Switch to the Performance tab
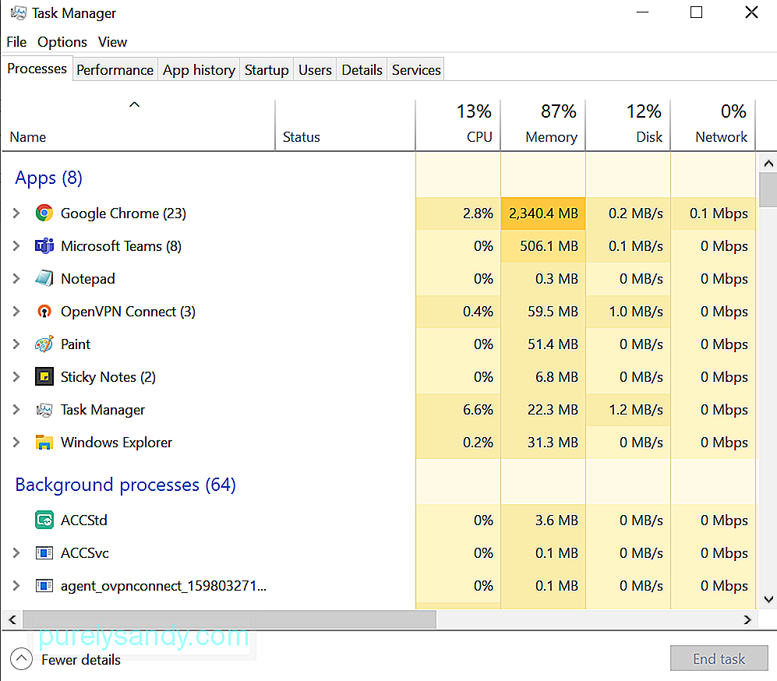Viewport: 777px width, 681px height. (x=115, y=70)
